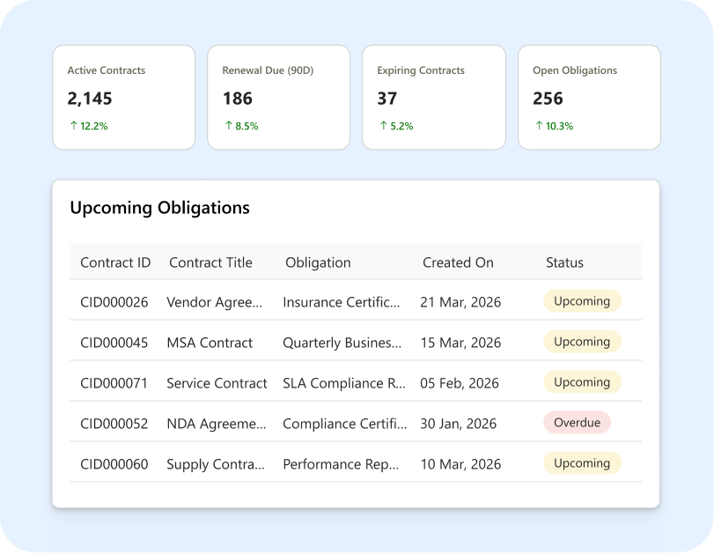Sort by the Contract ID column header
Screen dimensions: 714x554
[x=115, y=262]
